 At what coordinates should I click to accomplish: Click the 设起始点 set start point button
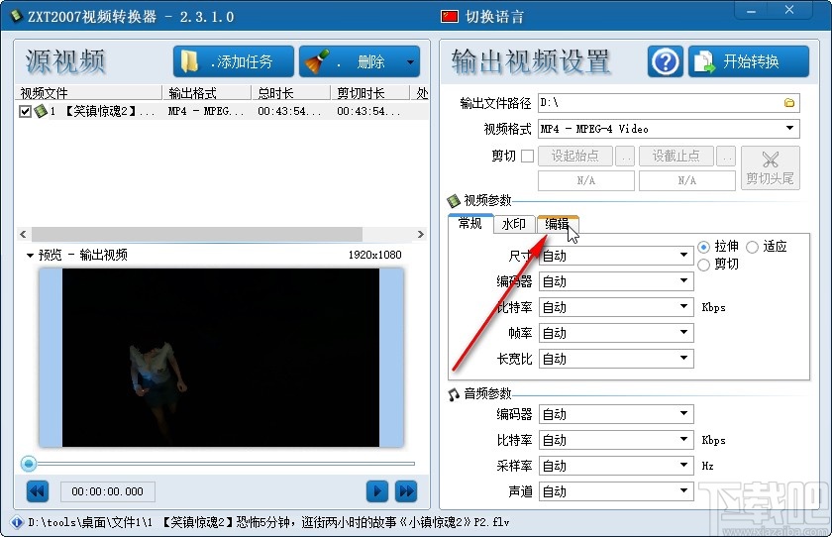(575, 156)
